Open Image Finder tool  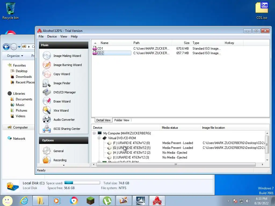click(x=57, y=83)
